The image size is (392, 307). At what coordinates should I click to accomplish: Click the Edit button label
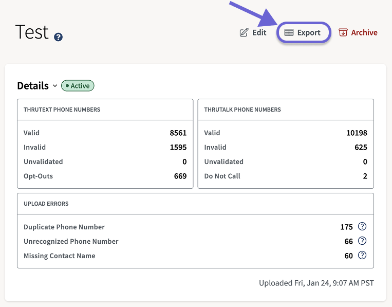click(x=259, y=32)
